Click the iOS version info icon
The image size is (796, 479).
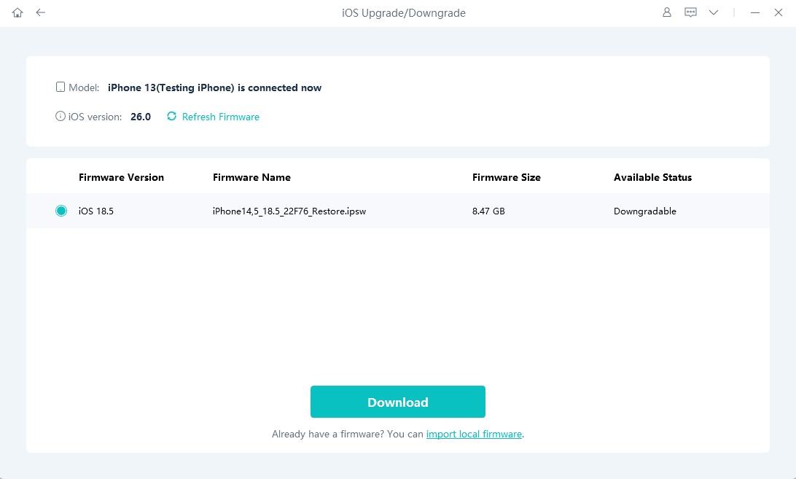[61, 117]
